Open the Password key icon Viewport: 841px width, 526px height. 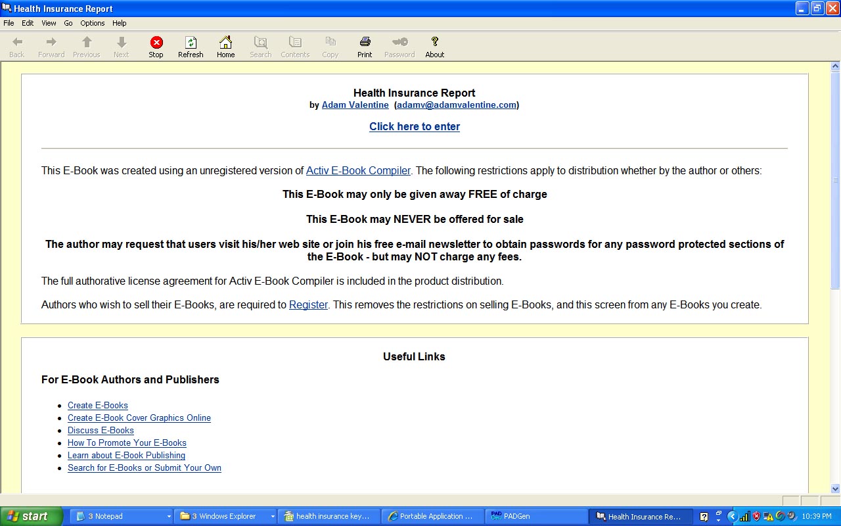point(399,43)
